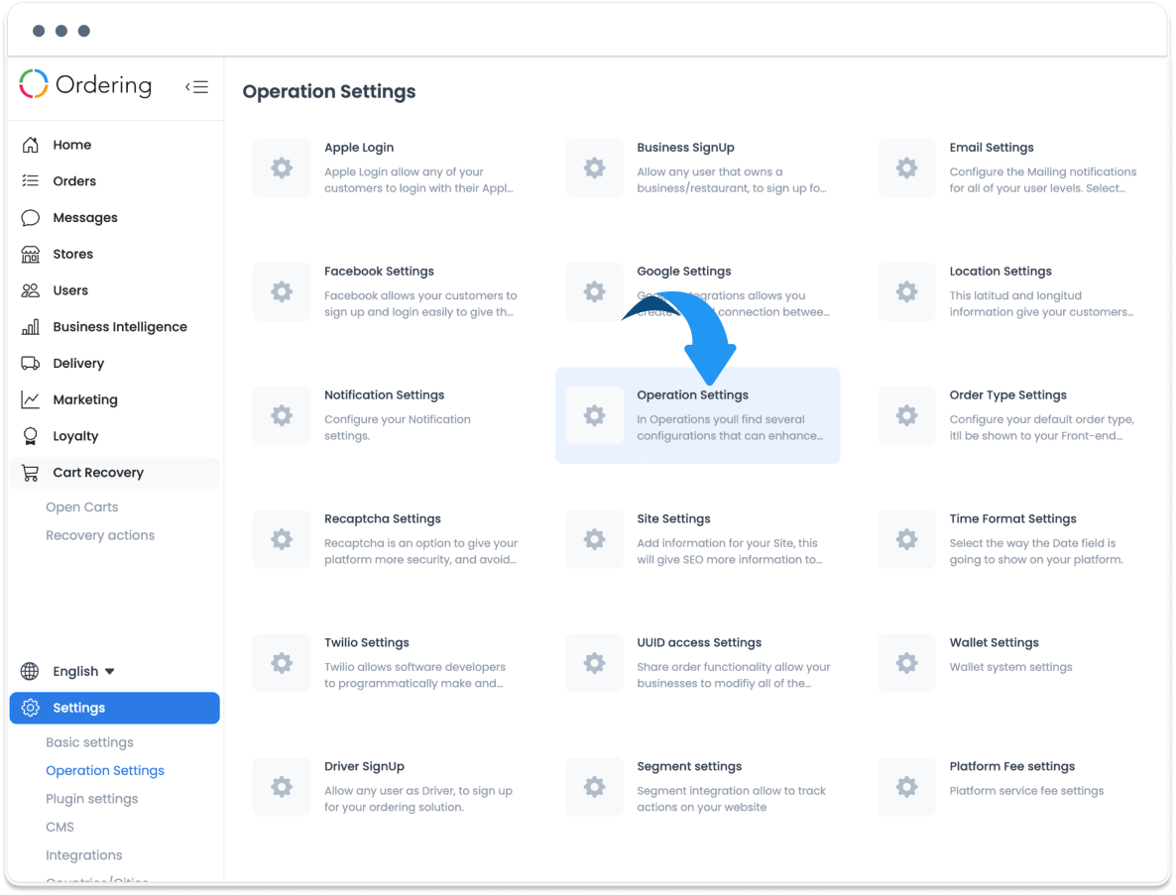Screen dimensions: 1176x895
Task: Click the Home house icon in sidebar
Action: tap(30, 145)
